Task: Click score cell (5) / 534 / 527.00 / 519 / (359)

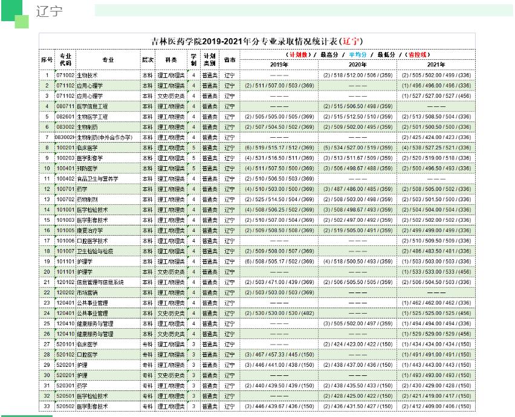Action: pyautogui.click(x=357, y=147)
